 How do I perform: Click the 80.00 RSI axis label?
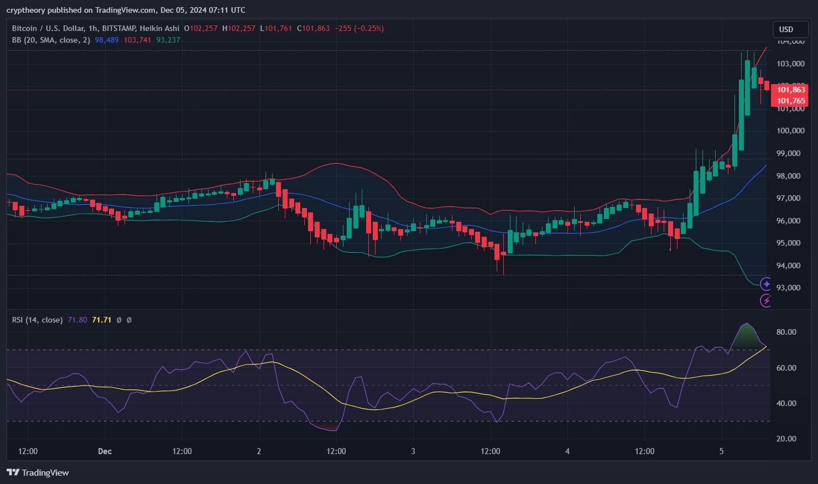[x=786, y=332]
